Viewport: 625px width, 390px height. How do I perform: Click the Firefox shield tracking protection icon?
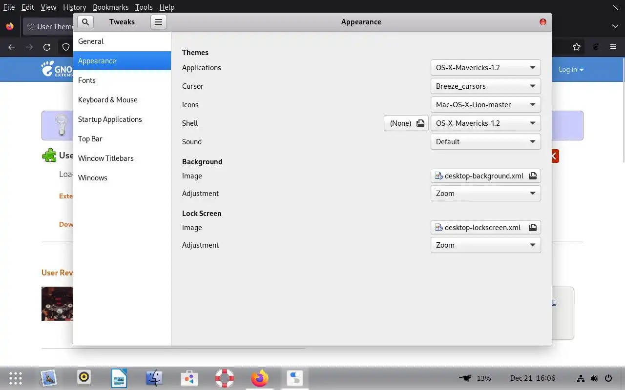pyautogui.click(x=66, y=47)
